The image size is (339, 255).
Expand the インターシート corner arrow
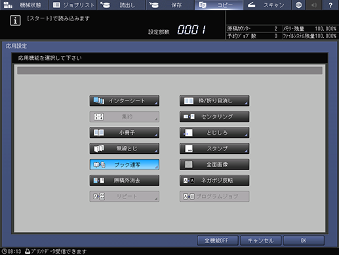[x=156, y=103]
